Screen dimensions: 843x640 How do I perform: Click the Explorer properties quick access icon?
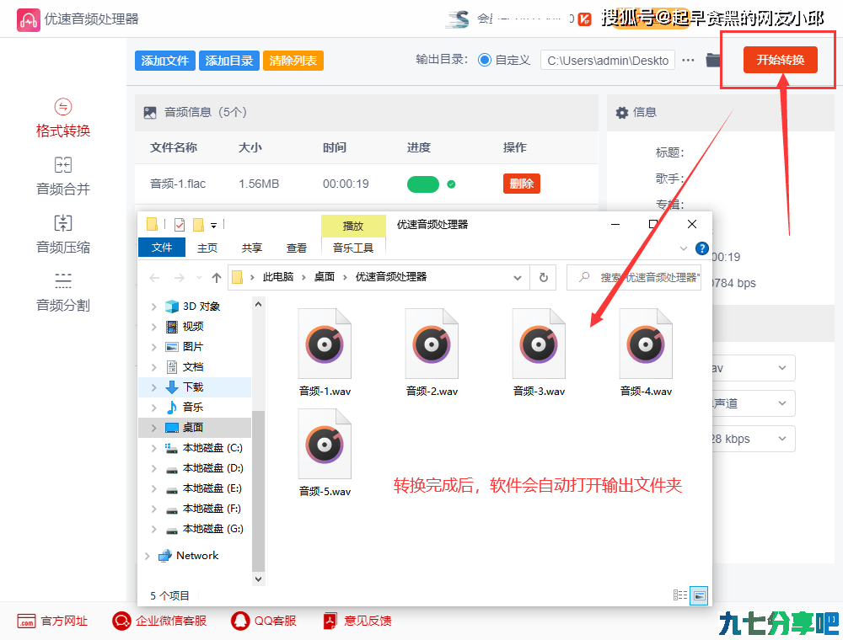coord(180,225)
